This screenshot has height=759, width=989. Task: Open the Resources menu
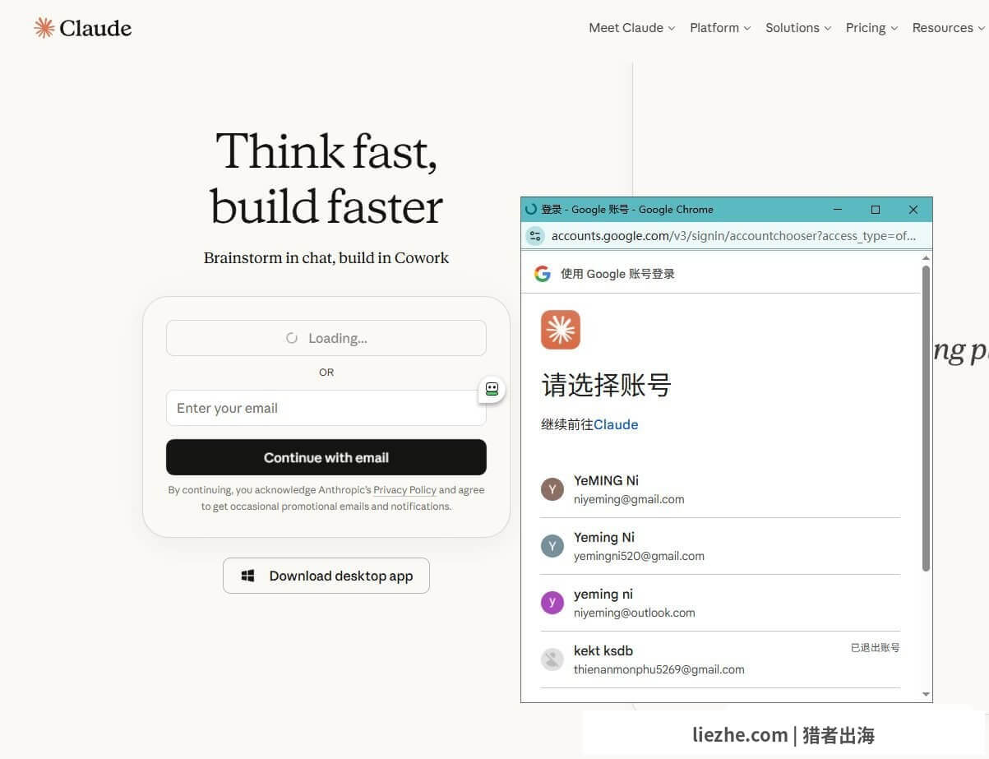pos(948,28)
